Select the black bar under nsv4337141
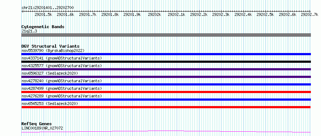Image resolution: width=321 pixels, height=136 pixels. point(166,62)
